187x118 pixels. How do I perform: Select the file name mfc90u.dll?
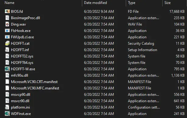pos(19,75)
